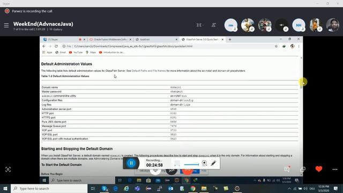This screenshot has width=343, height=193.
Task: Open the taskbar clock showing 12:26 PM
Action: pos(324,188)
